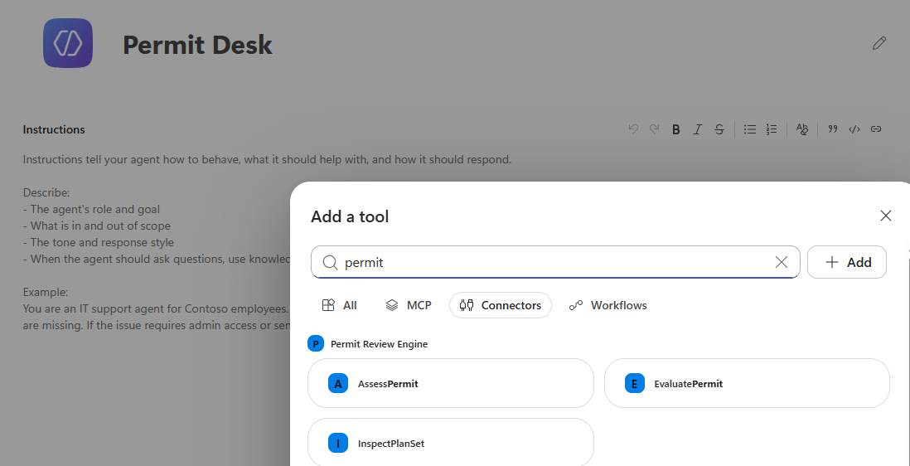
Task: Click the Permit Desk title text
Action: click(x=197, y=45)
